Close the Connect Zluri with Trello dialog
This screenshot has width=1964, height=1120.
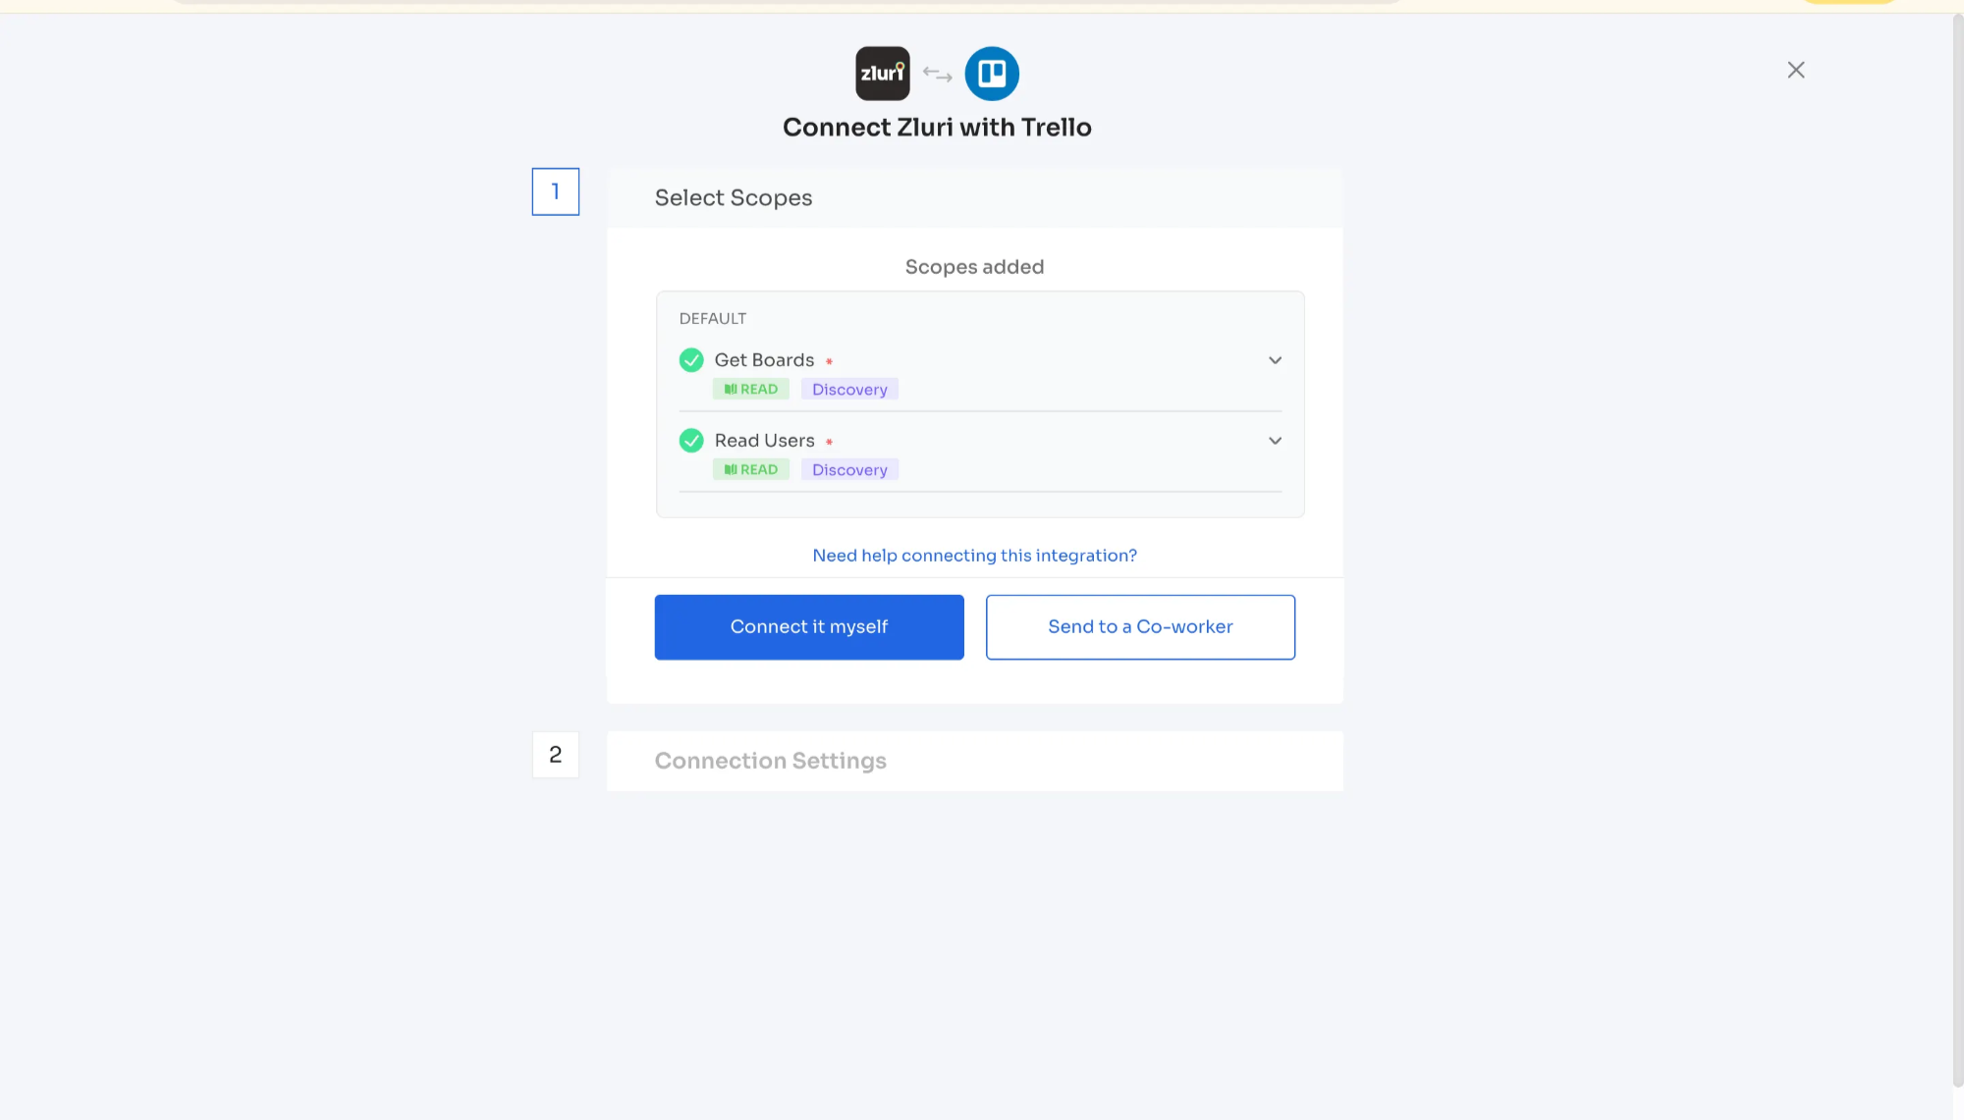click(1796, 70)
